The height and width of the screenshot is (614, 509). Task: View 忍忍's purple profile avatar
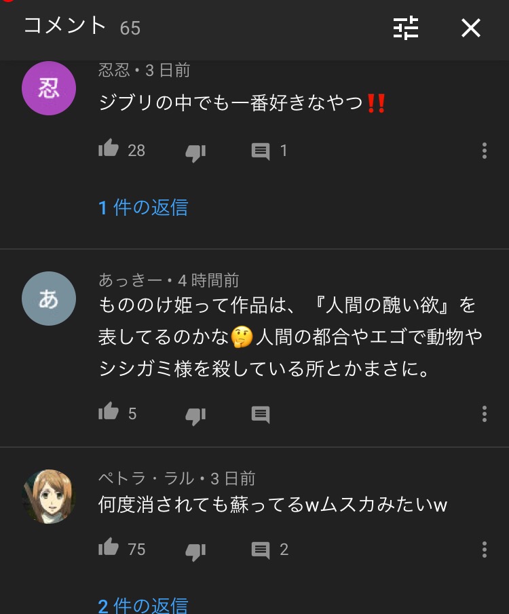49,88
